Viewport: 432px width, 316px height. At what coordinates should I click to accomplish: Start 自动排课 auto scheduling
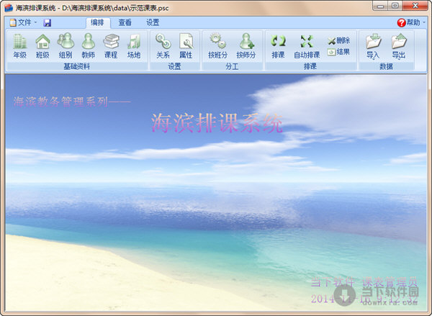click(307, 46)
